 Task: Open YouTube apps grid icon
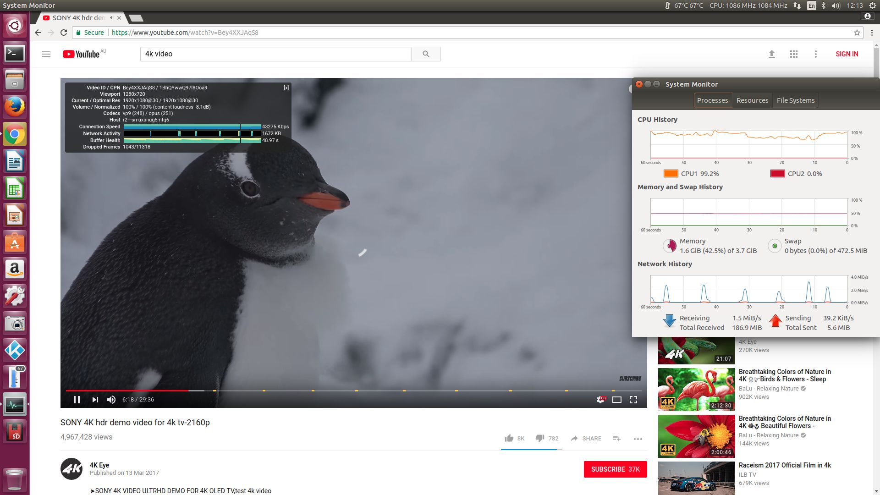click(794, 54)
